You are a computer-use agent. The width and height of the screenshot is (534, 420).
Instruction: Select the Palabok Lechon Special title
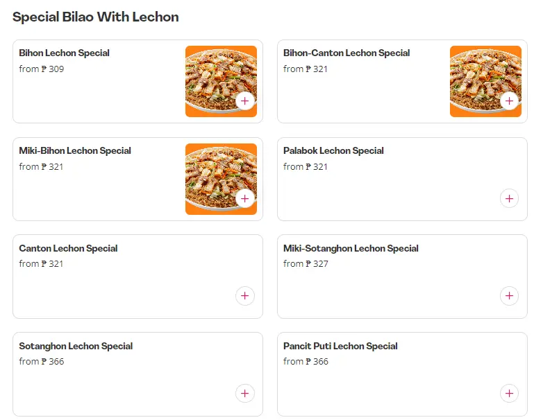[x=333, y=150]
